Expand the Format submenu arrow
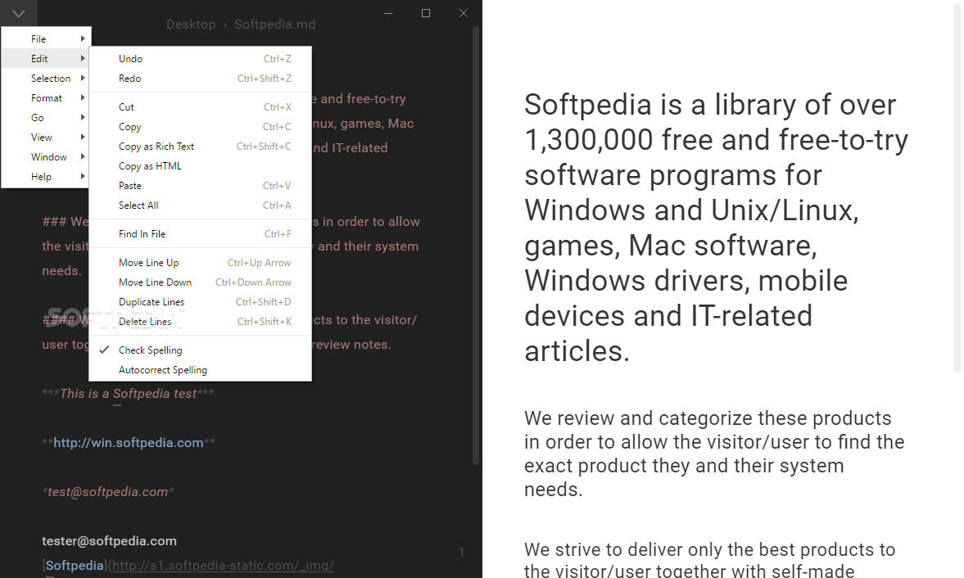964x578 pixels. tap(83, 97)
